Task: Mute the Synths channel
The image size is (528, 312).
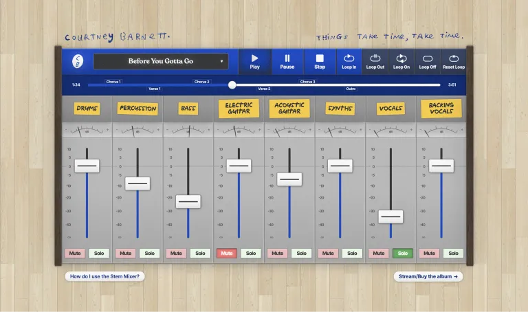Action: [x=328, y=253]
